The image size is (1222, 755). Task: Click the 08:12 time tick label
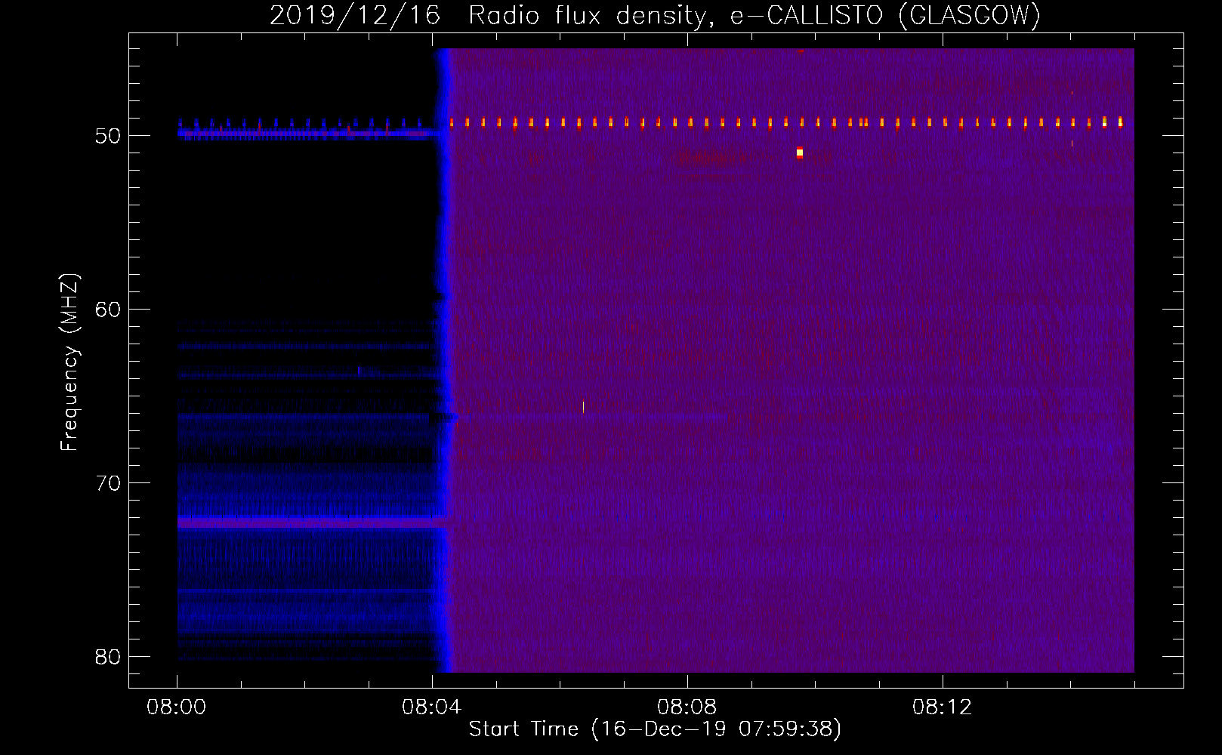pyautogui.click(x=943, y=707)
